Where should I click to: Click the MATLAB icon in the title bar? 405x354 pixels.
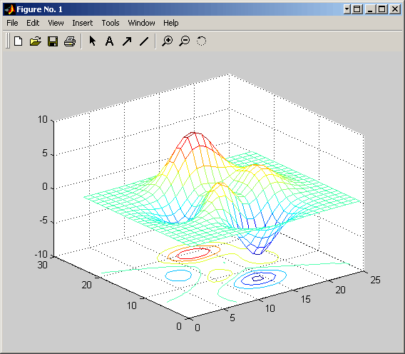click(x=9, y=9)
